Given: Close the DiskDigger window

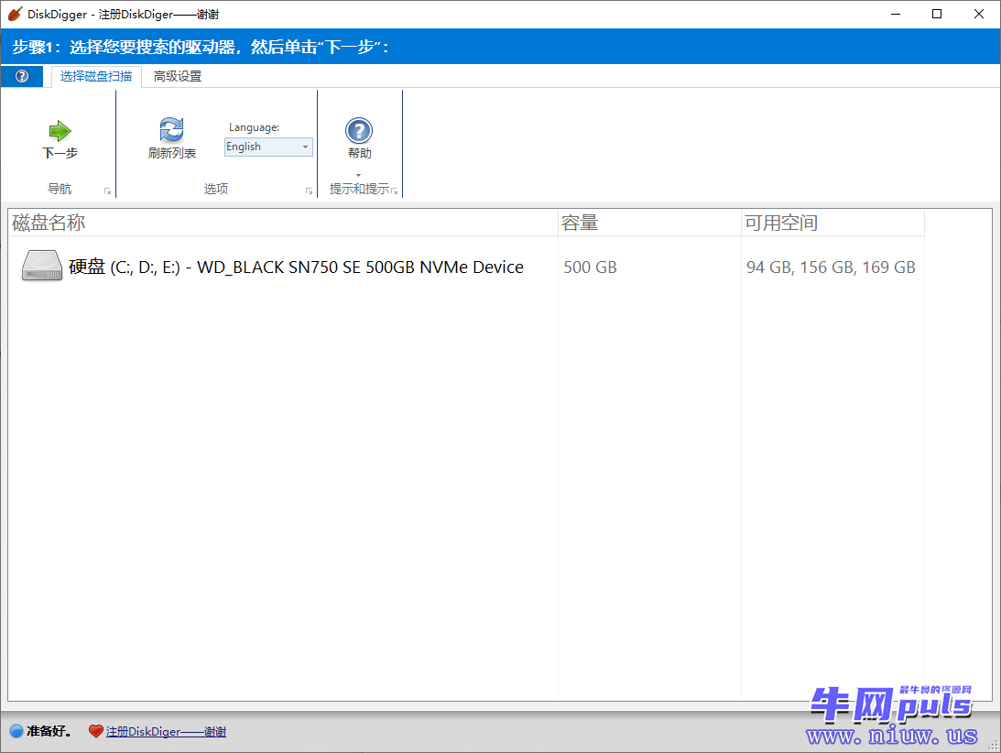Looking at the screenshot, I should pos(979,14).
